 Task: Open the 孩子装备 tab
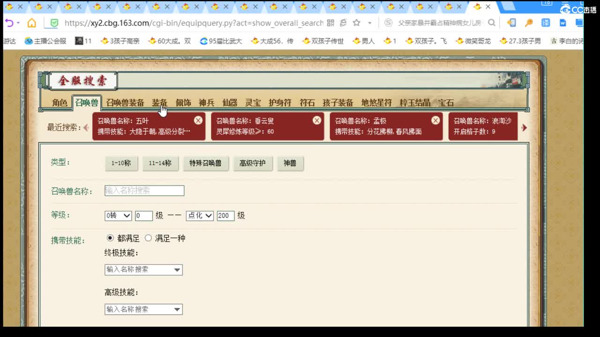pyautogui.click(x=338, y=103)
